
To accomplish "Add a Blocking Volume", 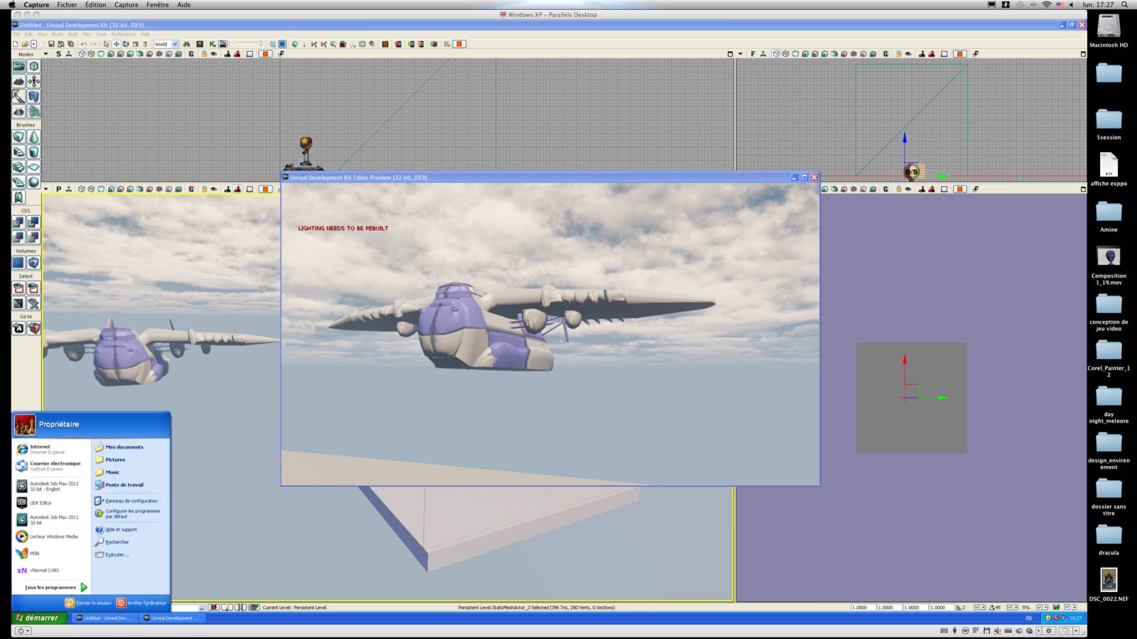I will (x=33, y=263).
